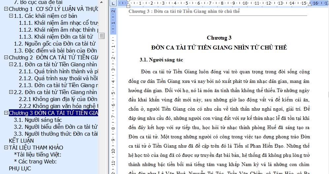Go to 1.1.3. Khái niệm Đờn ca tài tử

tap(56, 37)
